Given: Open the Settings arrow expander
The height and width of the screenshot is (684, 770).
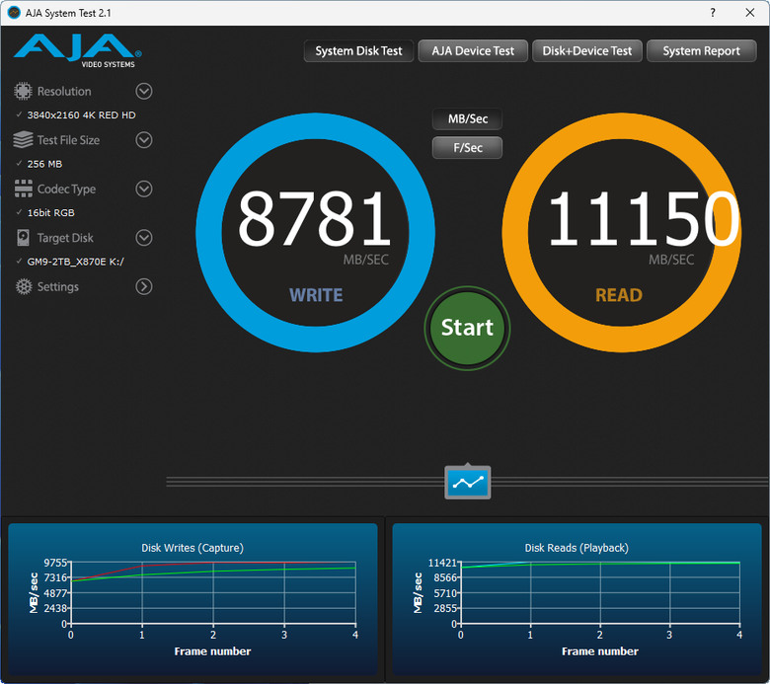Looking at the screenshot, I should click(x=144, y=286).
